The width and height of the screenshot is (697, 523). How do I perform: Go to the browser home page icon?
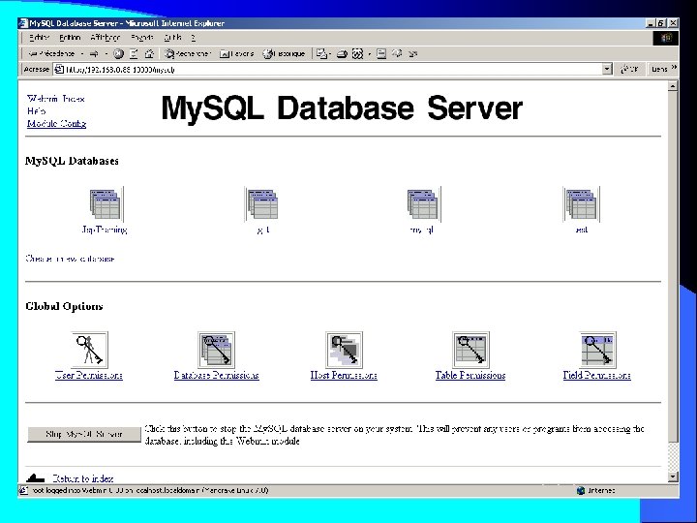(x=149, y=54)
